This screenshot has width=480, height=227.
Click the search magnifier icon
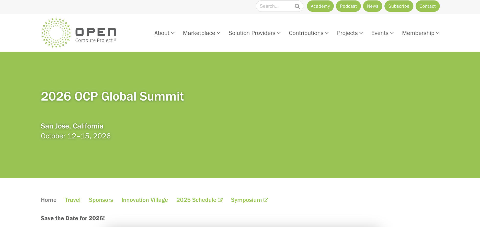297,6
